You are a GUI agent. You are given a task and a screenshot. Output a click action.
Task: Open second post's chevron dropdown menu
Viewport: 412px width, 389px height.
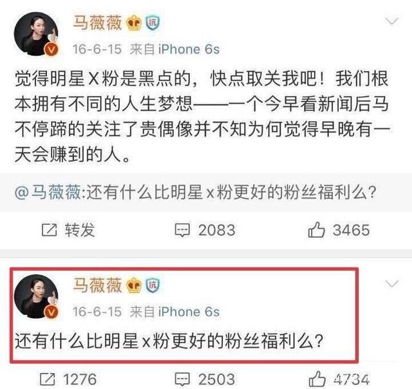point(392,283)
